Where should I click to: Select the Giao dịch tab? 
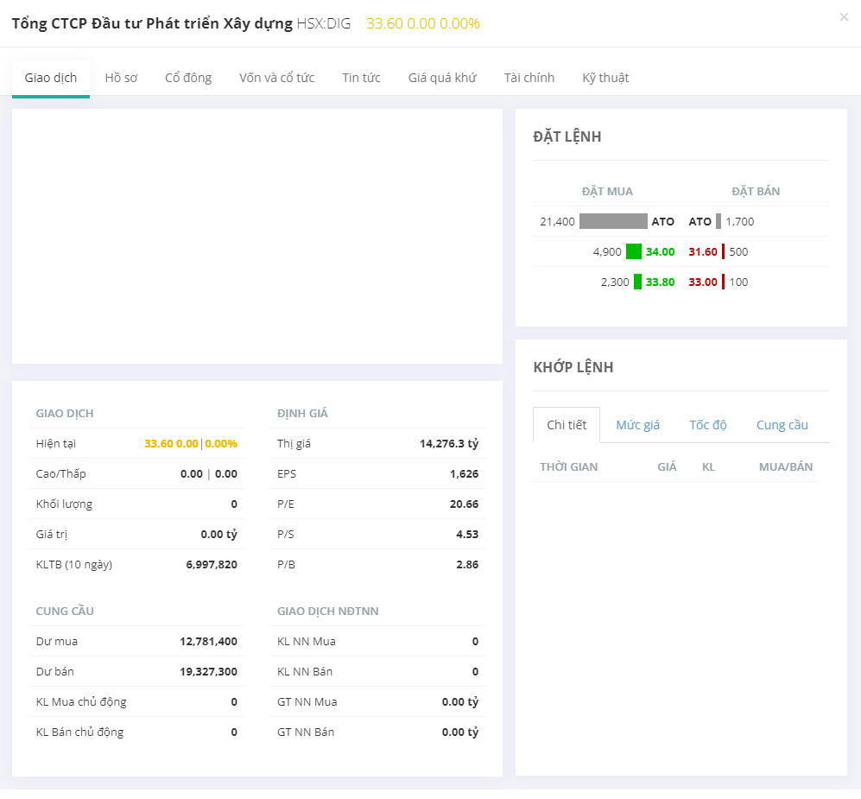(x=51, y=78)
